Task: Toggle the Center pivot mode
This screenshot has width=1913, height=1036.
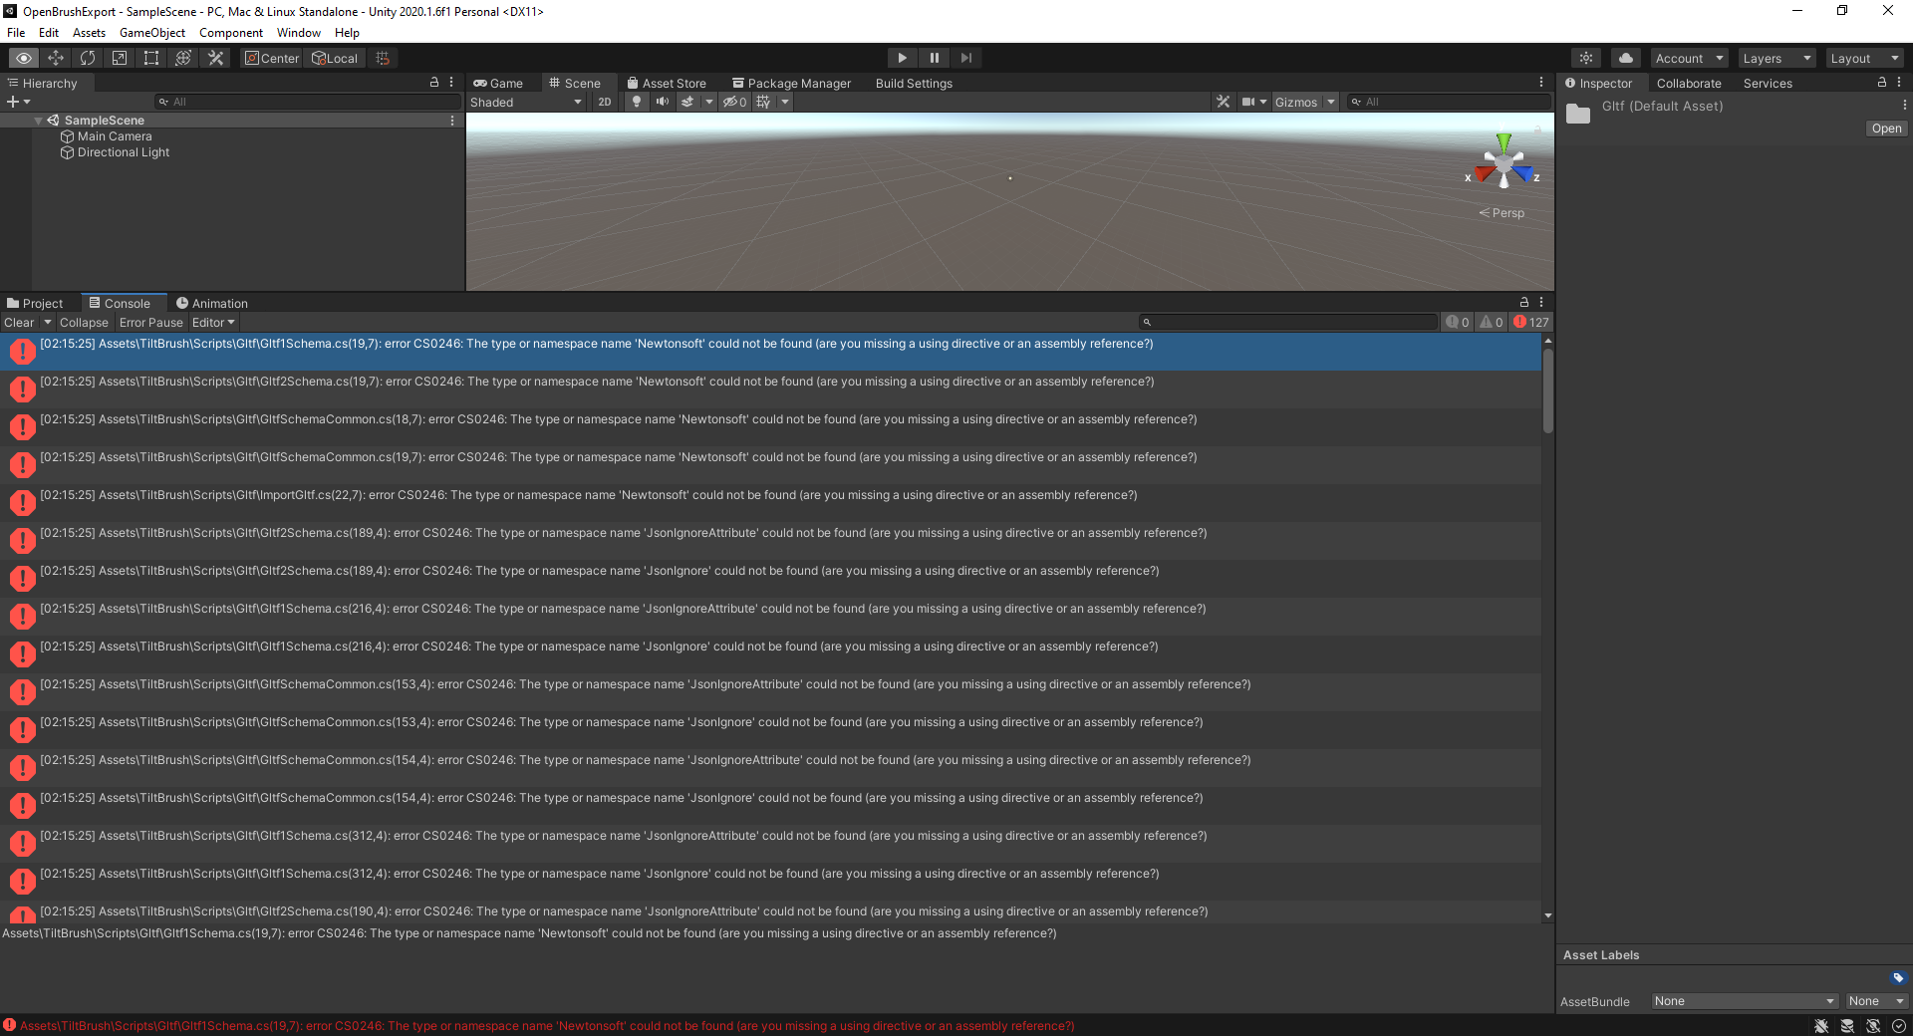Action: pos(271,58)
